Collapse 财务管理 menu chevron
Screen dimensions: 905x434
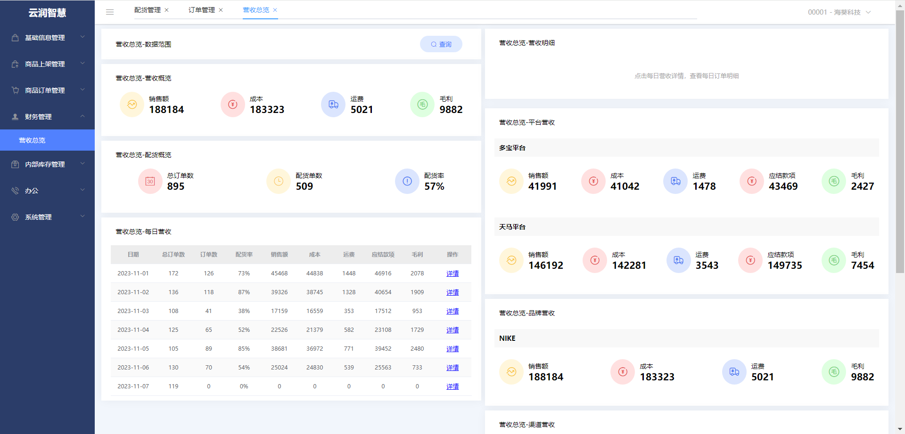[x=82, y=116]
